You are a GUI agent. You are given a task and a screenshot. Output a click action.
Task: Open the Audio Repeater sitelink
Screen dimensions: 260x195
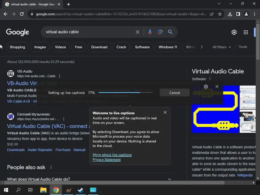[x=40, y=150]
